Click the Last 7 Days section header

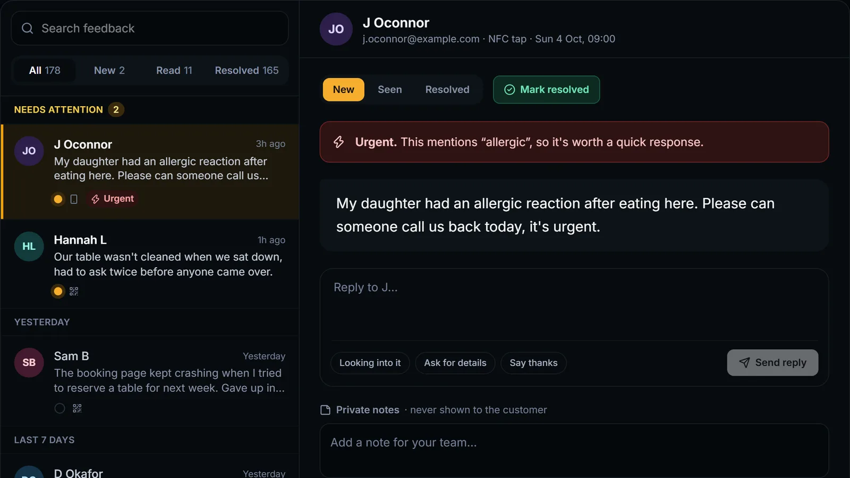click(x=44, y=440)
